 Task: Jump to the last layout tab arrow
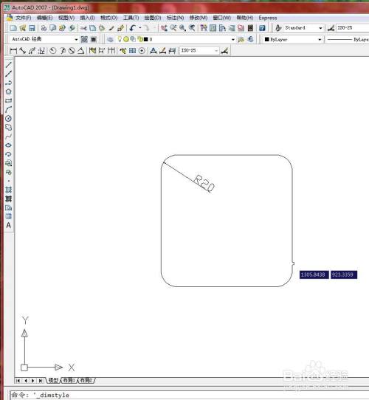pos(41,381)
